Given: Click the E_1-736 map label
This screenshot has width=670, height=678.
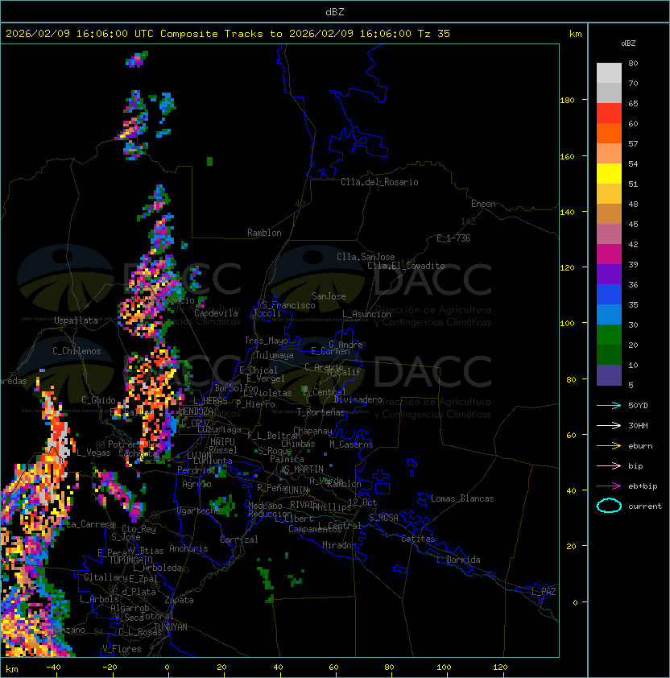Looking at the screenshot, I should 453,238.
